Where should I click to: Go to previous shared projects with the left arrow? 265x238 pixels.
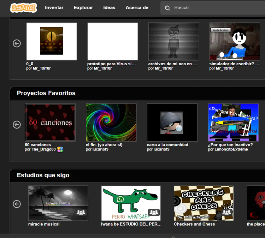pos(17,43)
